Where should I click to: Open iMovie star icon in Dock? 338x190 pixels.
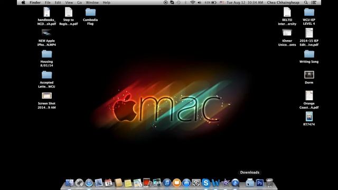pos(226,183)
